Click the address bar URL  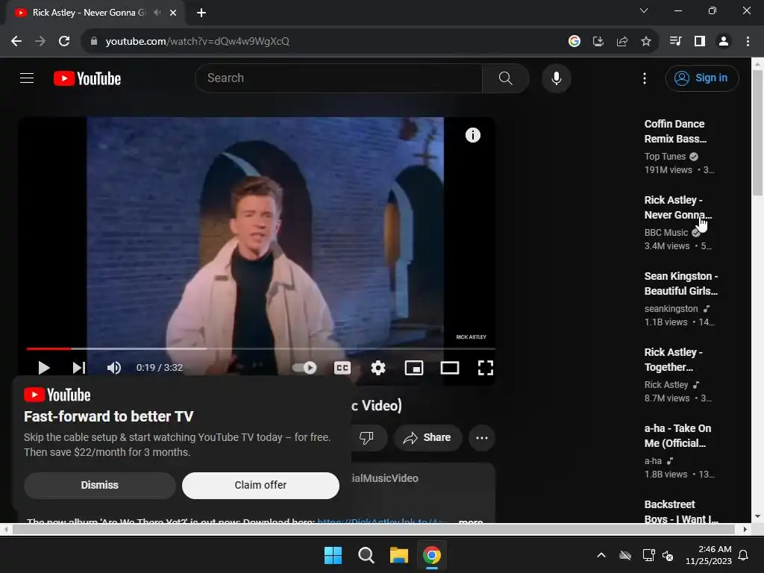pyautogui.click(x=197, y=42)
